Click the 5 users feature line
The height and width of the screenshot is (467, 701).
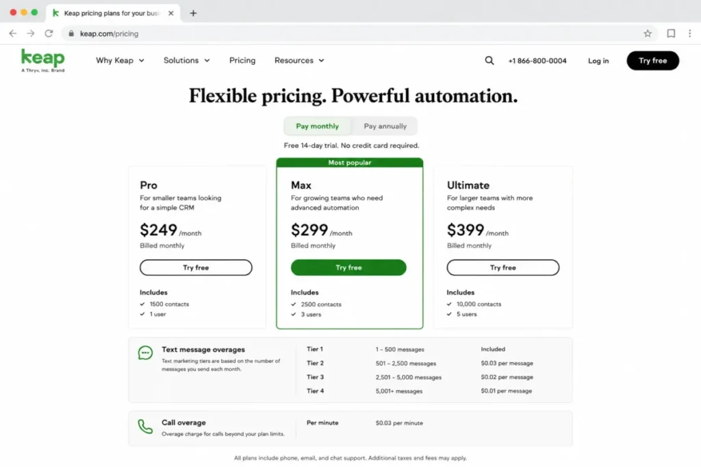pos(462,315)
